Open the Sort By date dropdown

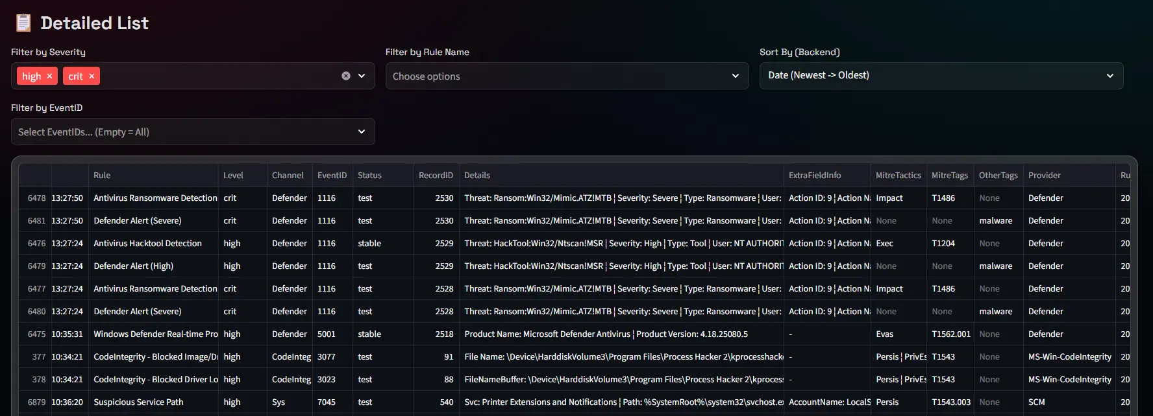pos(941,76)
